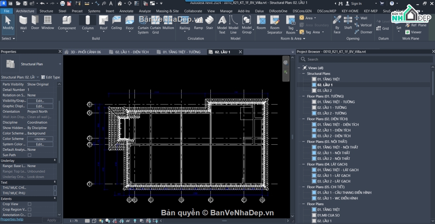Image resolution: width=435 pixels, height=224 pixels.
Task: Open the Massing & Site ribbon tab
Action: [x=167, y=11]
